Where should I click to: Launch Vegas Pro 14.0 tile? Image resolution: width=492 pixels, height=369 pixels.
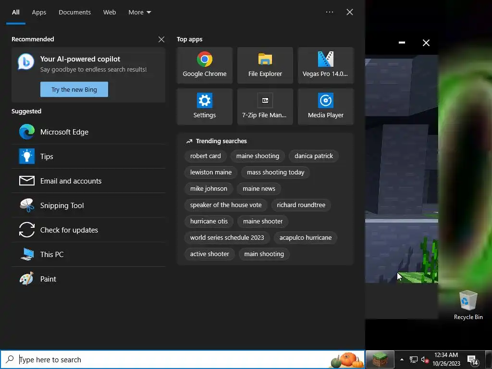(325, 65)
